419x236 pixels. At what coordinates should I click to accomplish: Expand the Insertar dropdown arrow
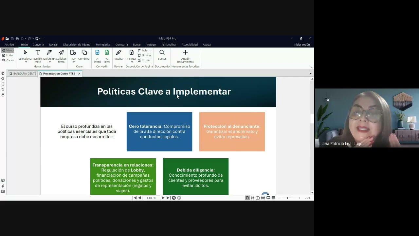tap(132, 62)
